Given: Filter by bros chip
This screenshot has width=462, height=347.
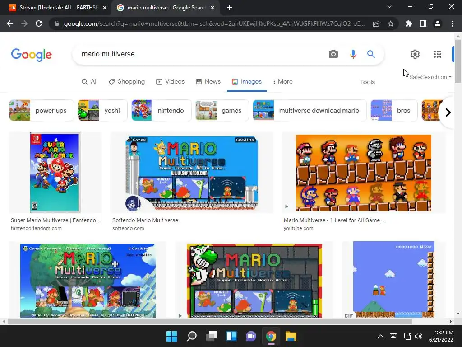Looking at the screenshot, I should 394,110.
